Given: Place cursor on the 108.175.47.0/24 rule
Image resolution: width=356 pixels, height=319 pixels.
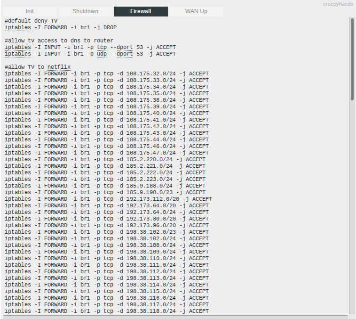Looking at the screenshot, I should click(107, 153).
